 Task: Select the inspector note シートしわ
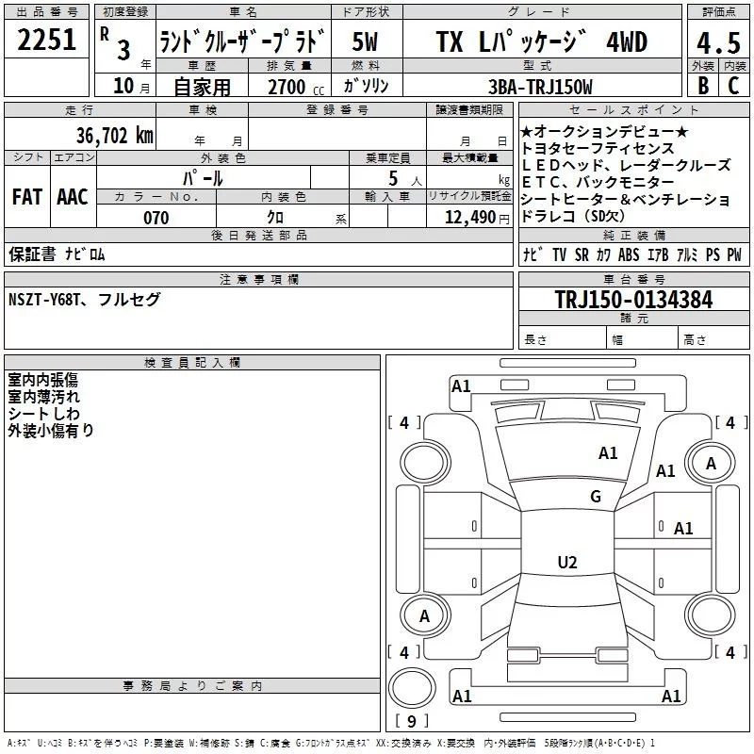coord(43,414)
